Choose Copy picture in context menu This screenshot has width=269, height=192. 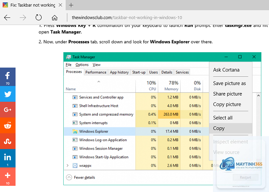click(227, 104)
